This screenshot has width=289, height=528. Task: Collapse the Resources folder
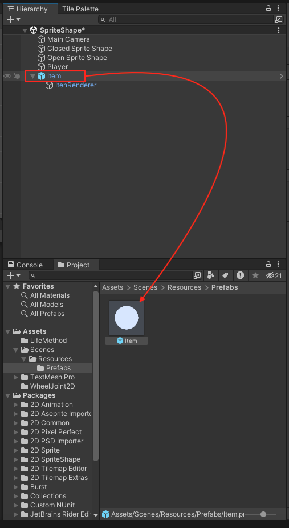(x=24, y=359)
